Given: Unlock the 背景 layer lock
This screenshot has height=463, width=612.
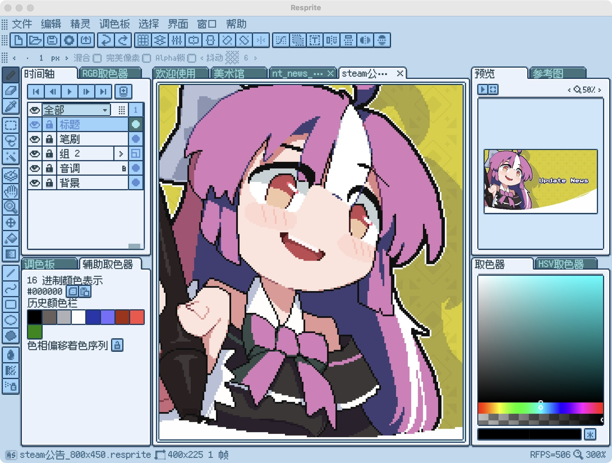Looking at the screenshot, I should tap(49, 183).
